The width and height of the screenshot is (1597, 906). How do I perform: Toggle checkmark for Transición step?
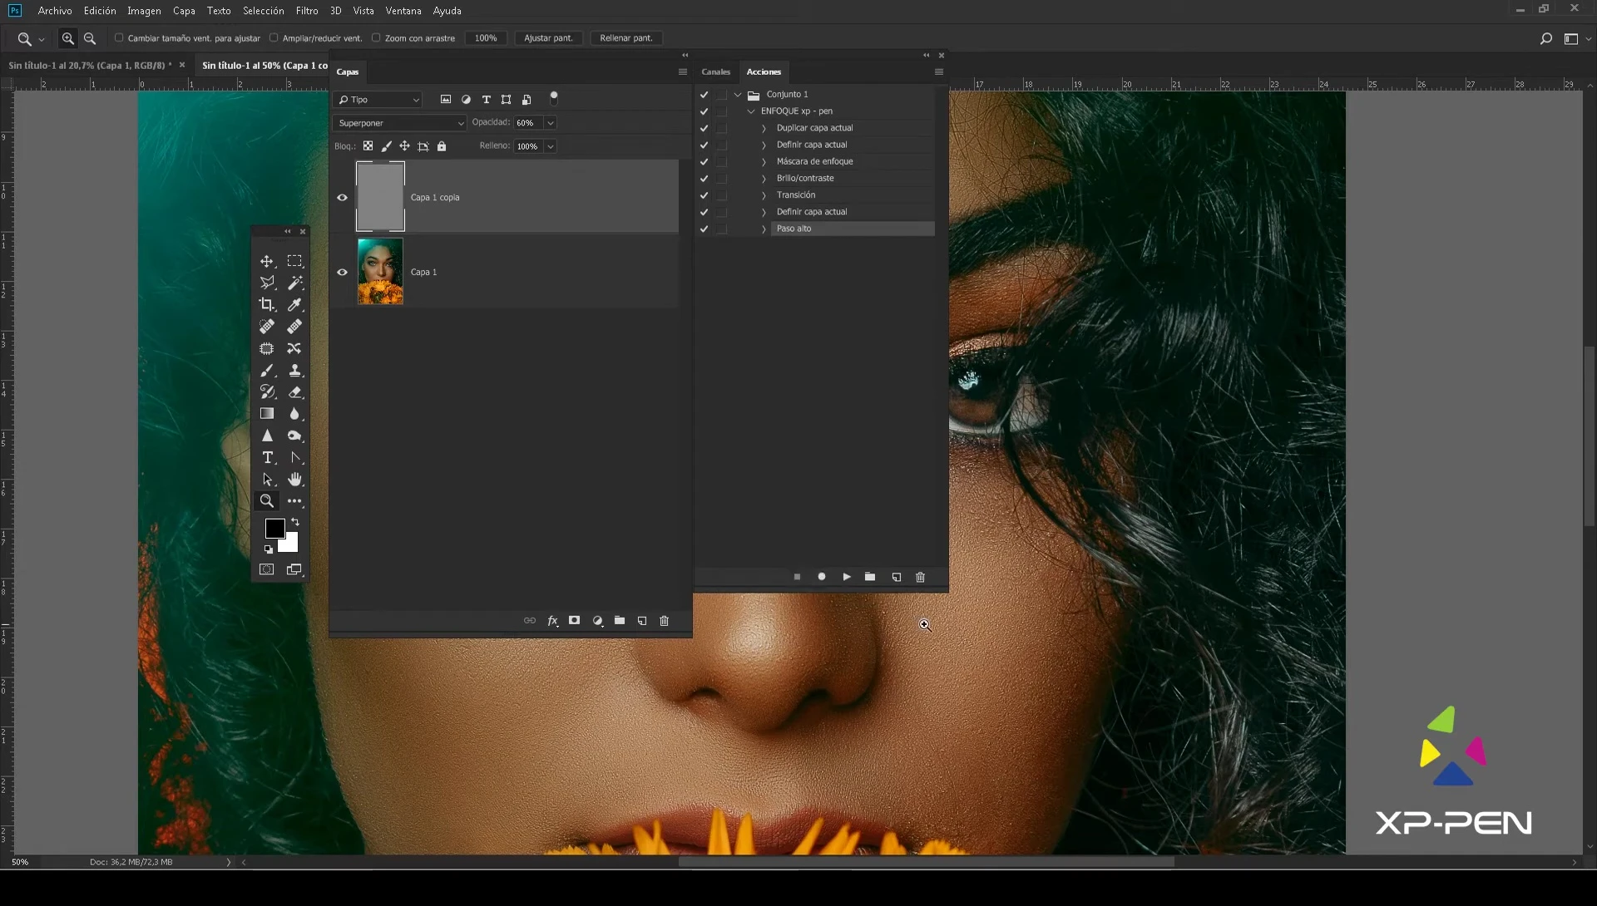tap(704, 195)
